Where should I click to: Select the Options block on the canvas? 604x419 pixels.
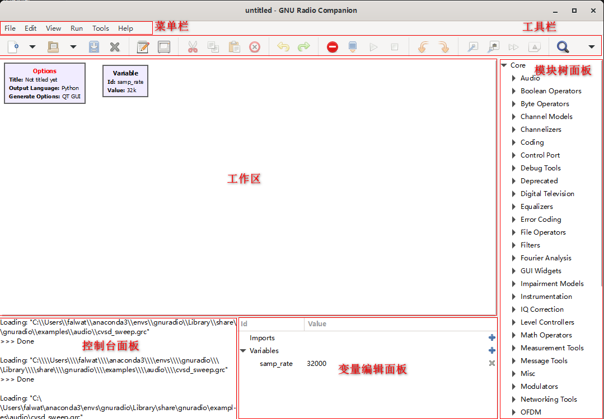click(x=45, y=83)
